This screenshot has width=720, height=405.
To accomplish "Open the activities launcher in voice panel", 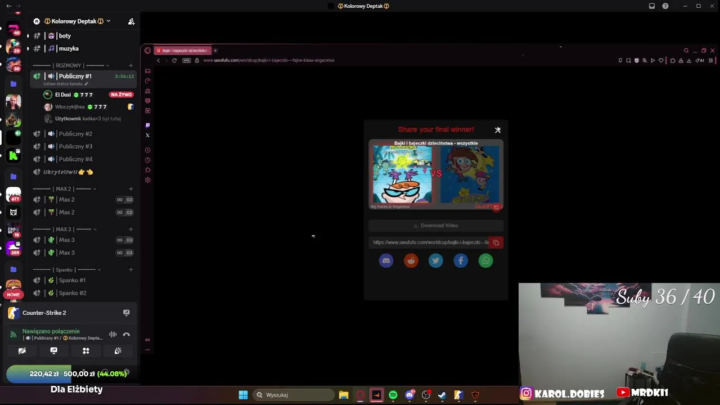I will click(x=86, y=350).
